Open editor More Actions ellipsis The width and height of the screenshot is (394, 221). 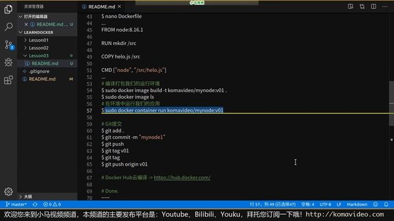[385, 7]
